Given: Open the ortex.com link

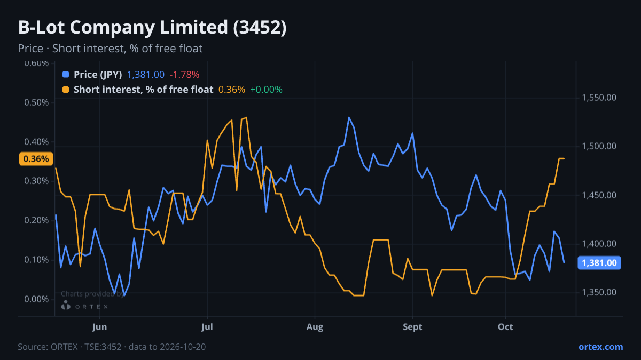Looking at the screenshot, I should pos(600,347).
